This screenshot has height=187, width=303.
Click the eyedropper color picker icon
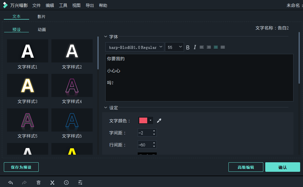click(x=159, y=120)
